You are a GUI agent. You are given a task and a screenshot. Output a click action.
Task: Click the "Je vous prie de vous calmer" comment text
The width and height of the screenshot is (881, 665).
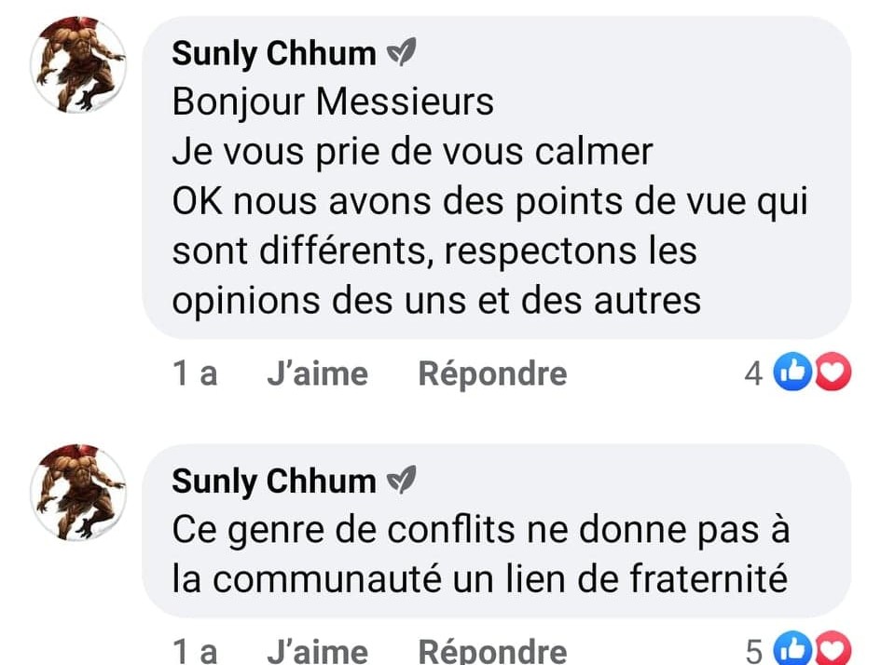(x=412, y=151)
